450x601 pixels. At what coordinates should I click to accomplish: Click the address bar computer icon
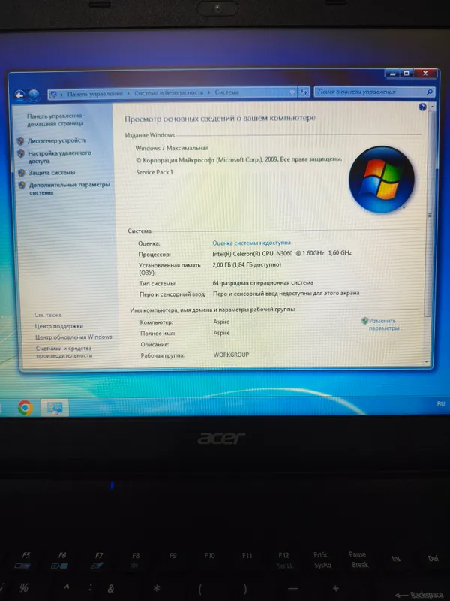[53, 95]
